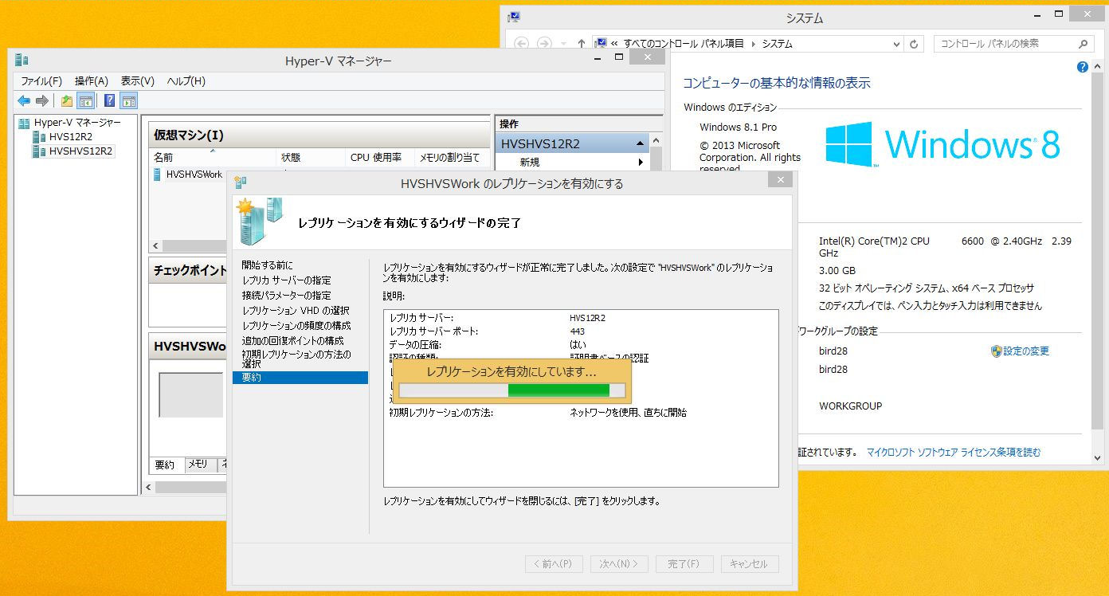
Task: Click the 接続パラメーターの指定 wizard step
Action: pyautogui.click(x=286, y=295)
